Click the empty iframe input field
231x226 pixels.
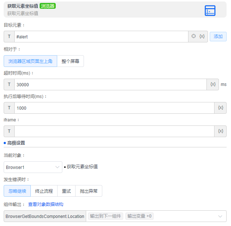(x=114, y=131)
